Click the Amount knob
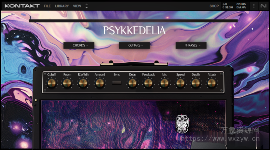 (100, 83)
